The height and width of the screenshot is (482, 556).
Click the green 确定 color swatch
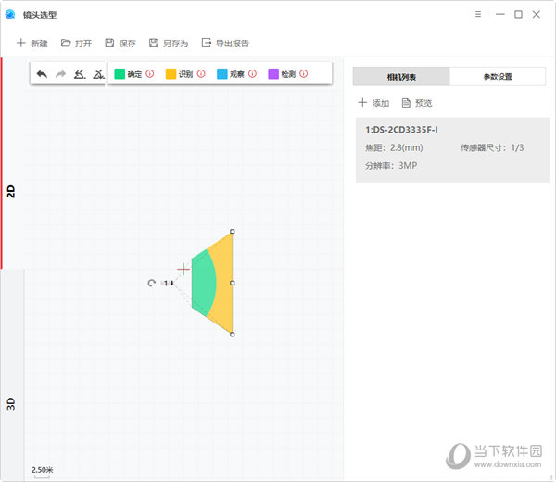[120, 73]
